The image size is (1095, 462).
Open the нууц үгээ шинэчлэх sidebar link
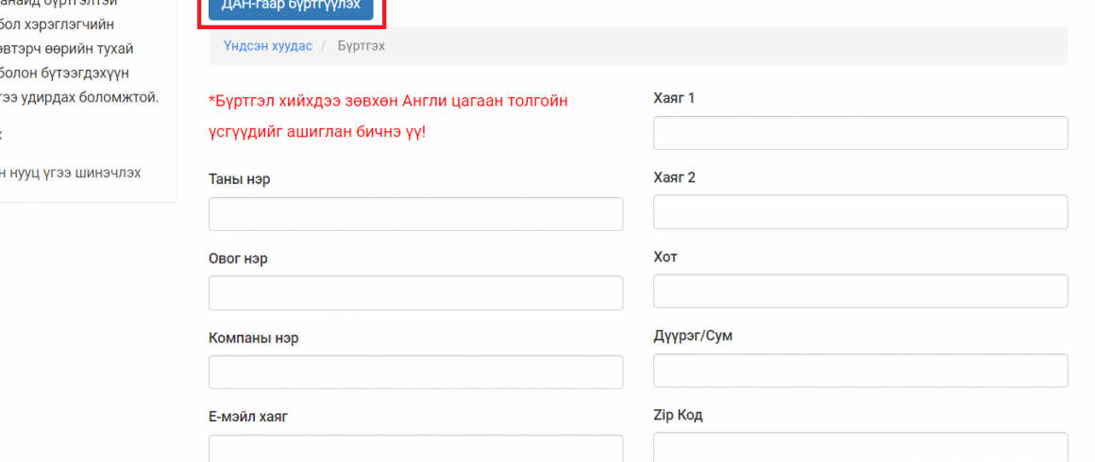(x=71, y=173)
